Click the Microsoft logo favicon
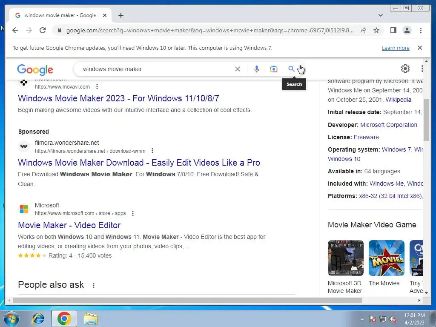436x327 pixels. tap(24, 209)
